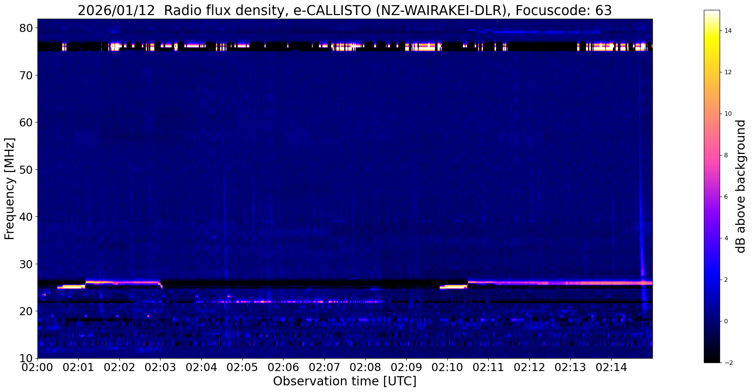Click the colorbar tick label 10

click(728, 114)
